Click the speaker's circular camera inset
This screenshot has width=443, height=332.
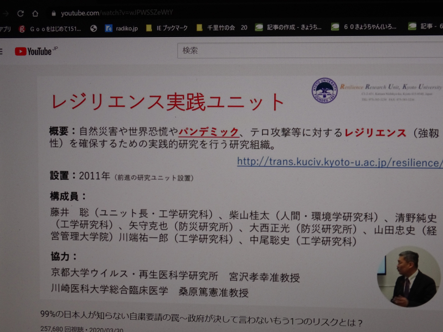pyautogui.click(x=409, y=277)
